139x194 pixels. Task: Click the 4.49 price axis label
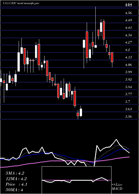(x=129, y=20)
